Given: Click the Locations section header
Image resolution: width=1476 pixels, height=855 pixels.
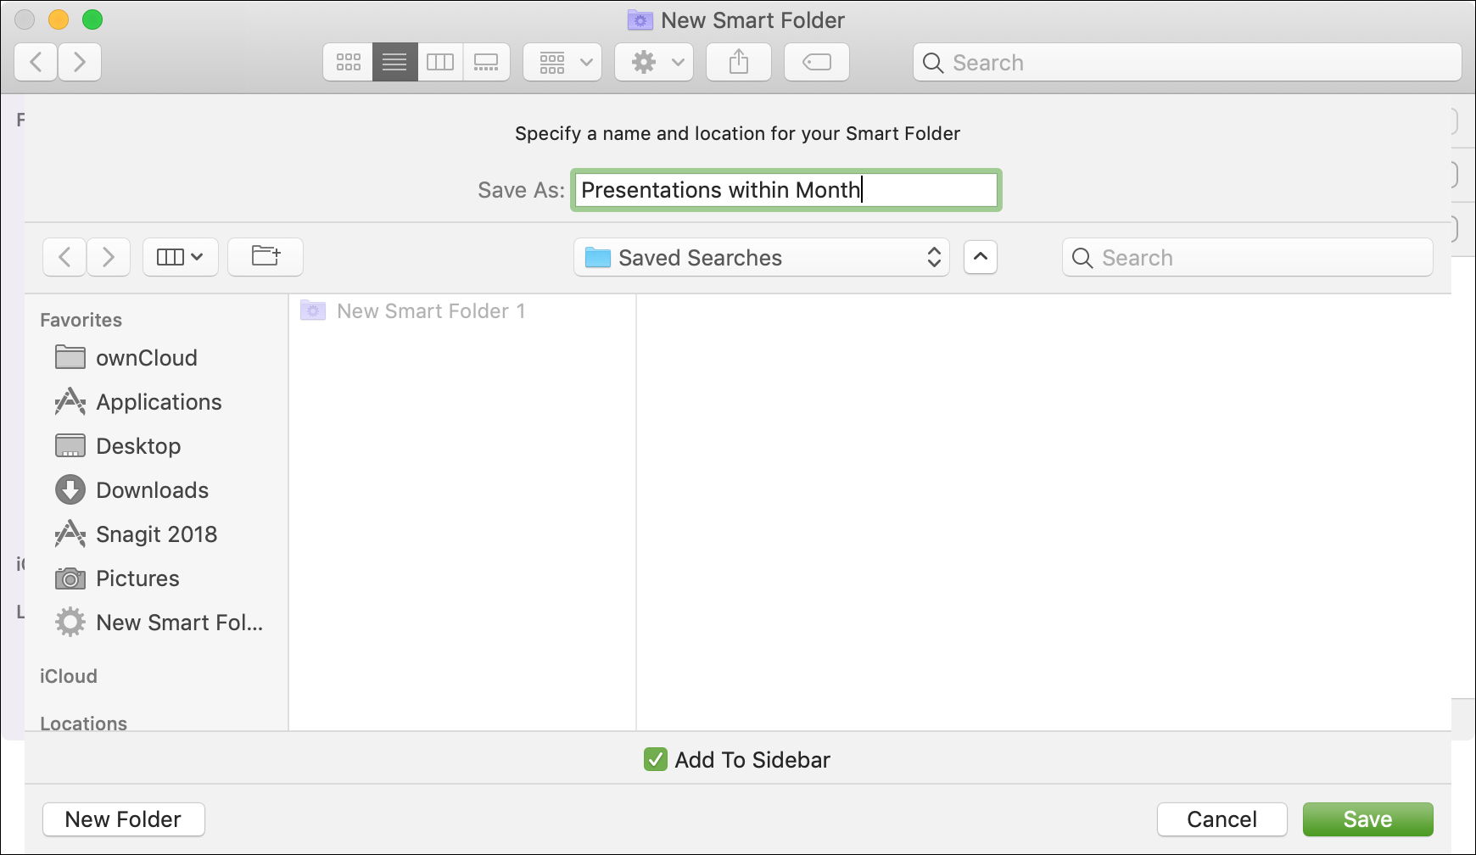Looking at the screenshot, I should pyautogui.click(x=84, y=724).
